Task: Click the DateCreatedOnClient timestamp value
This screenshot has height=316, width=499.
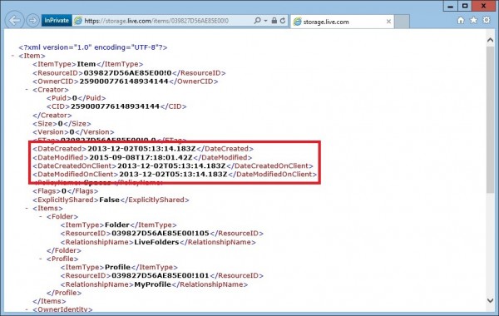Action: point(171,165)
